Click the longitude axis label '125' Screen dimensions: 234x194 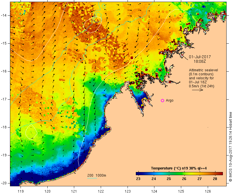(181, 191)
